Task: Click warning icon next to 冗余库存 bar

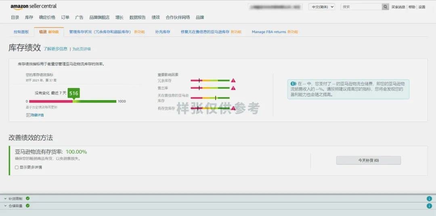Action: click(233, 81)
